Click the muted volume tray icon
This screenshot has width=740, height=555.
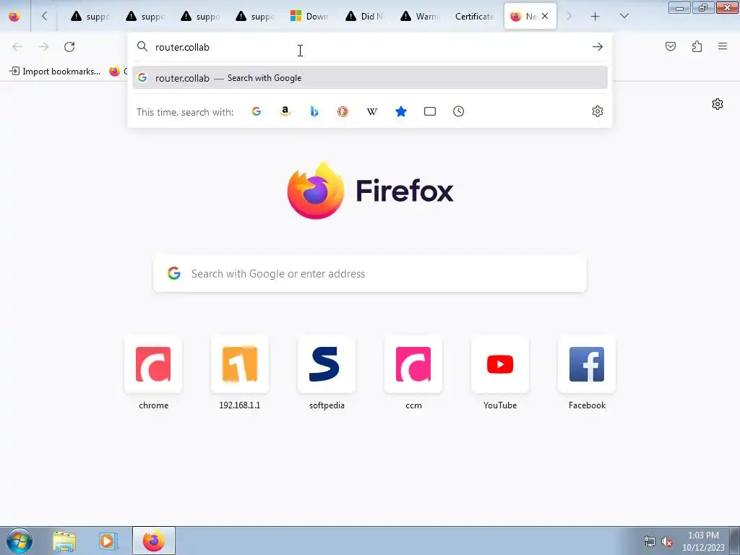click(x=667, y=542)
